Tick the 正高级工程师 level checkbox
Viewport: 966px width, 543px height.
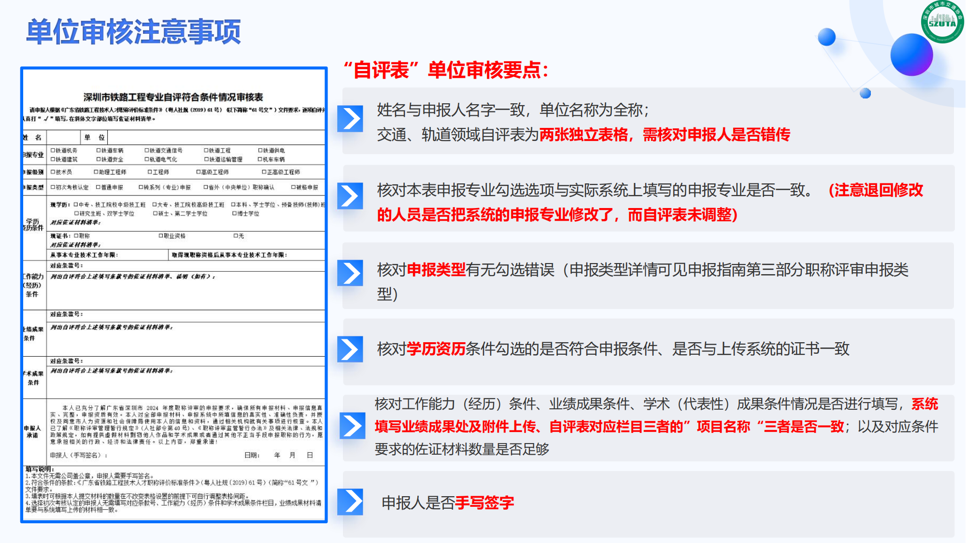coord(264,172)
